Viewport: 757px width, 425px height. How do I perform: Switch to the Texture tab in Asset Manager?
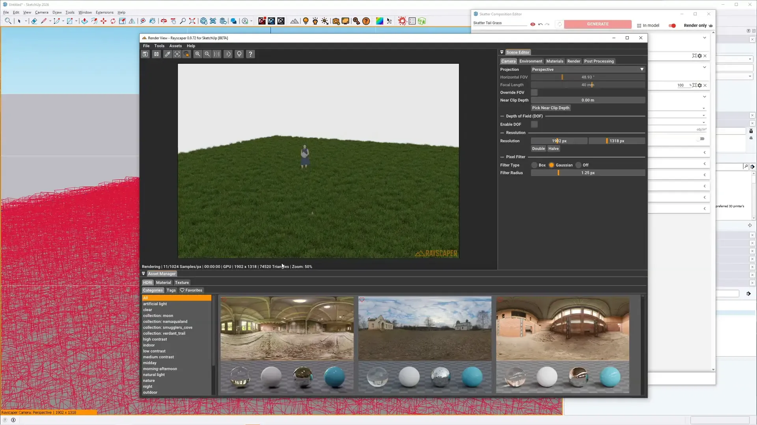(182, 283)
